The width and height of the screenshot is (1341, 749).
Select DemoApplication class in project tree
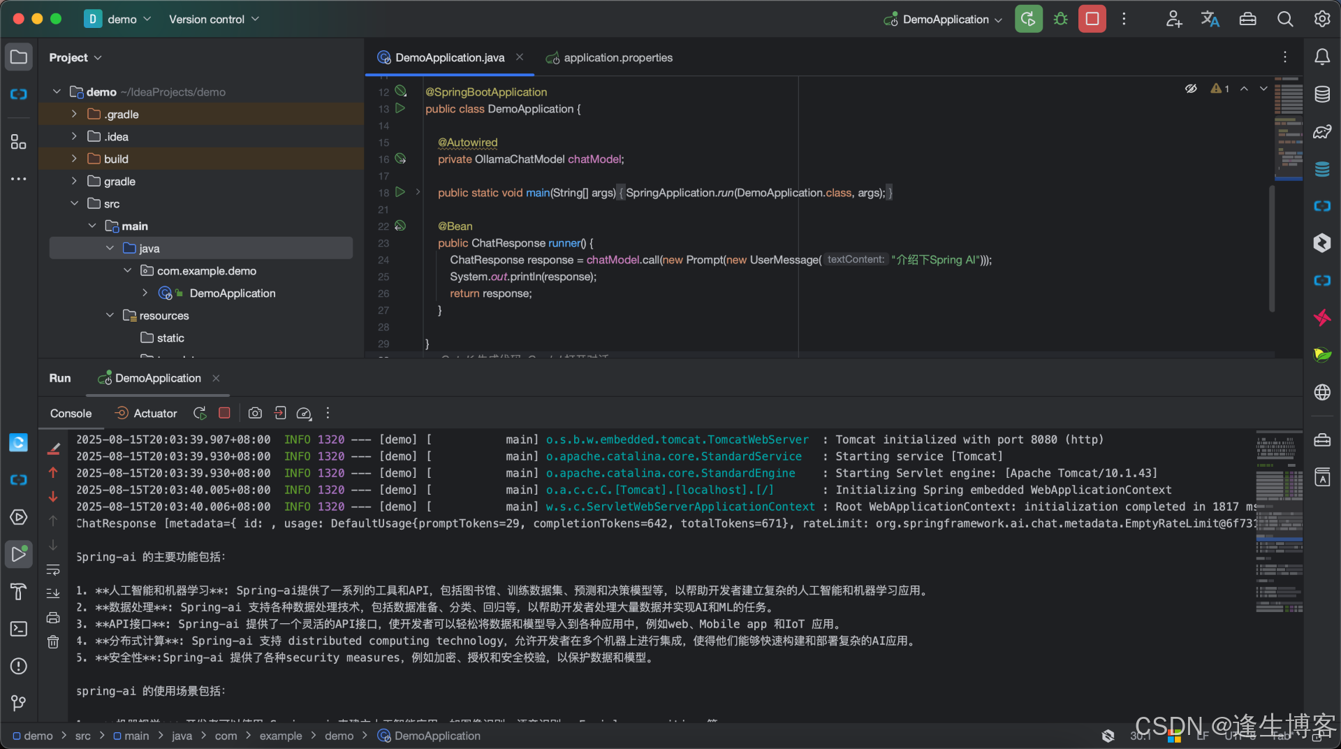click(x=233, y=293)
